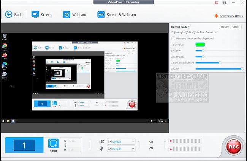Toggle the speaker ON switch
247x161 pixels.
pyautogui.click(x=151, y=142)
